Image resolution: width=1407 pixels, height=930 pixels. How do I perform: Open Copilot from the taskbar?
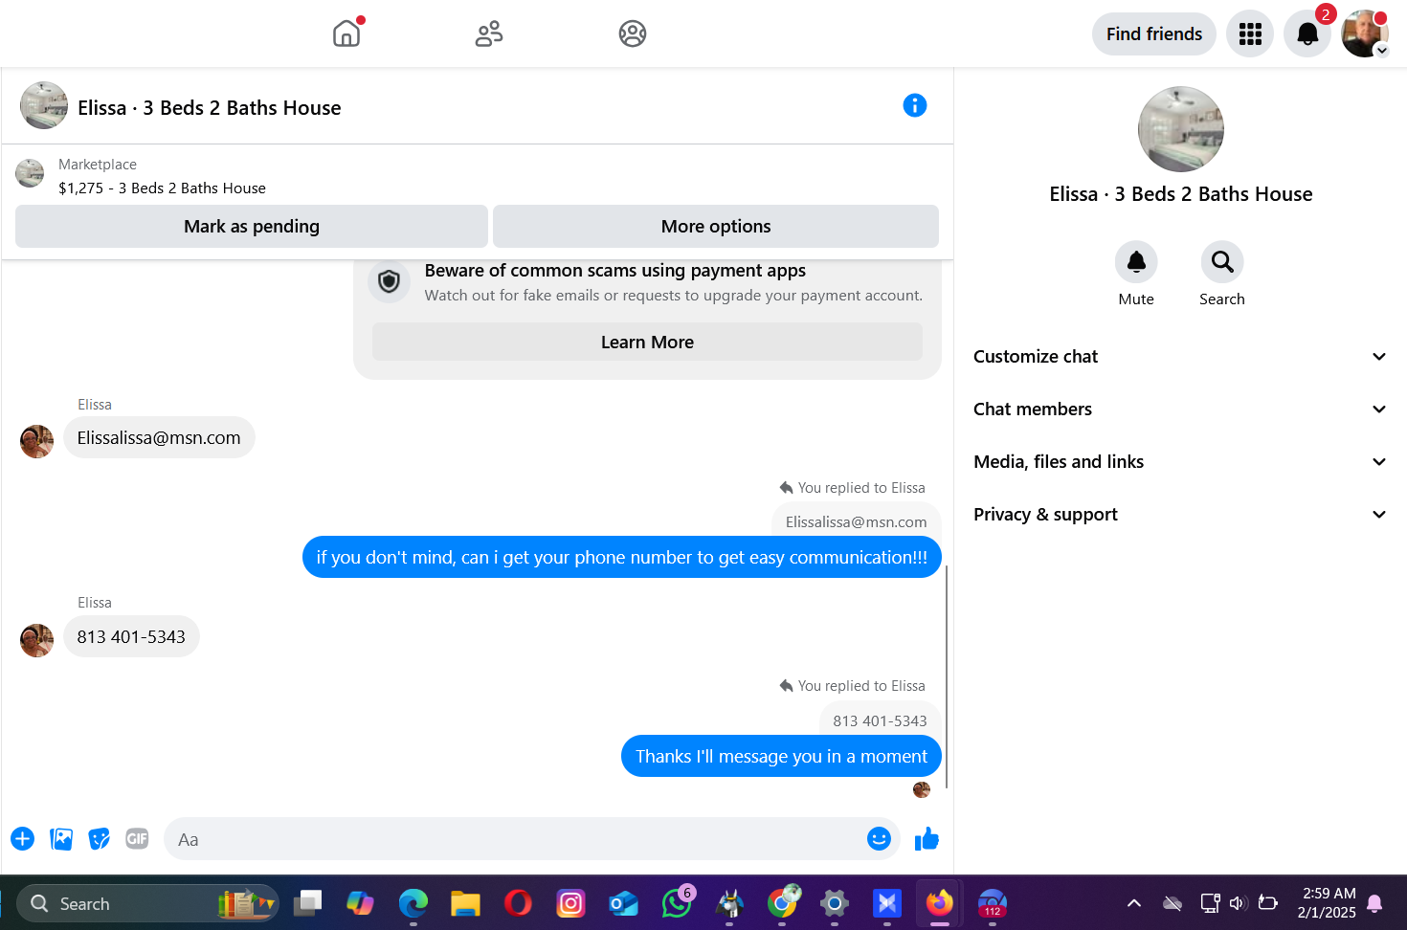[x=360, y=903]
